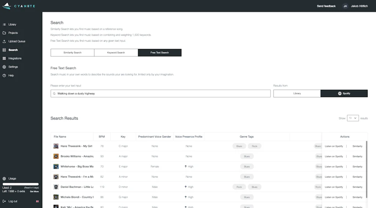Change language via the flag icon
Image resolution: width=376 pixels, height=208 pixels.
click(x=37, y=201)
